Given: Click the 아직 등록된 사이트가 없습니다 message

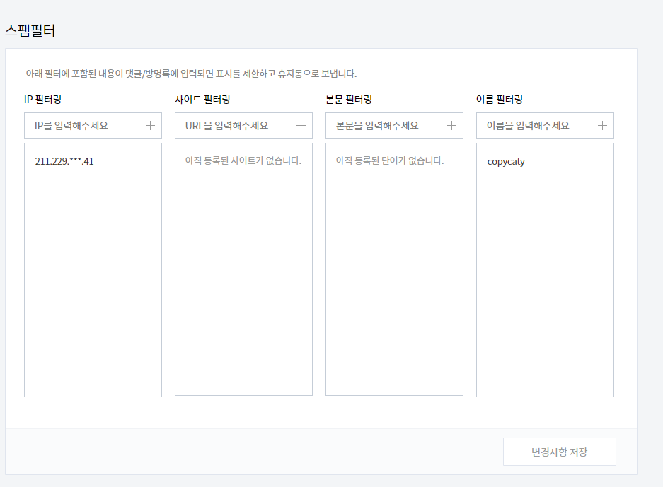Looking at the screenshot, I should [243, 160].
